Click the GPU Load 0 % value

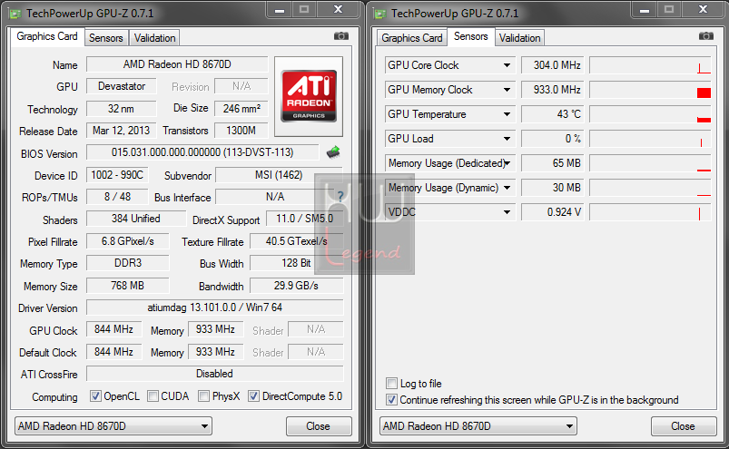point(553,139)
